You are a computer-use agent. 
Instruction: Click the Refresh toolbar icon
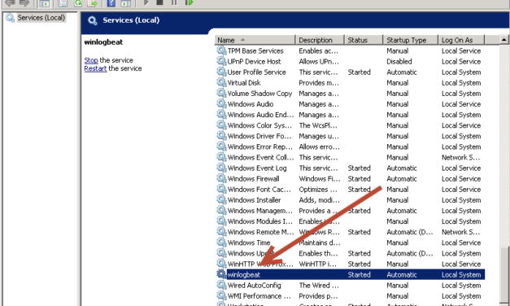pyautogui.click(x=78, y=3)
